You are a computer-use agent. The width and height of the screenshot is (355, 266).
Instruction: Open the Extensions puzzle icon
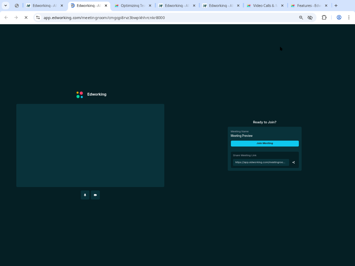tap(324, 18)
